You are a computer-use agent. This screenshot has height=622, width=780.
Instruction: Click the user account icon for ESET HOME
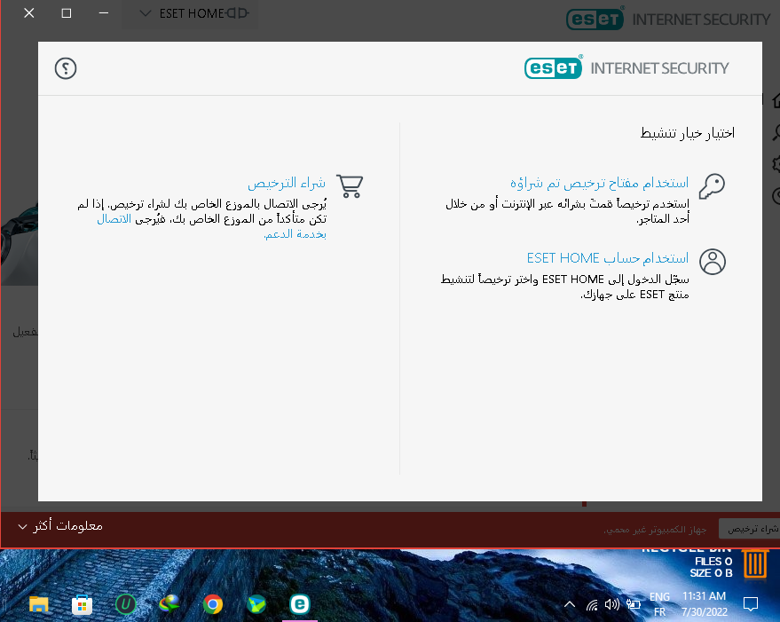(713, 262)
